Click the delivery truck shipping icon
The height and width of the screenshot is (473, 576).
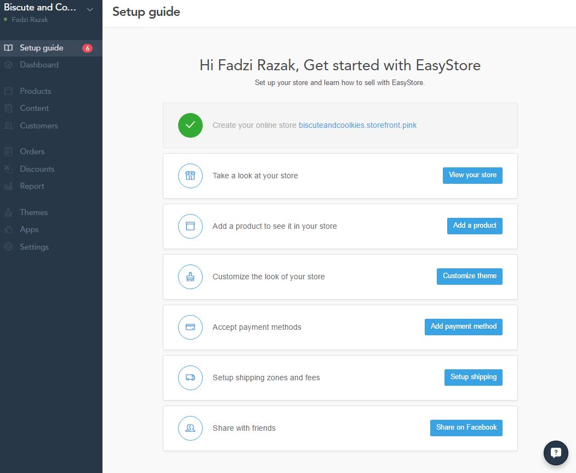click(190, 378)
